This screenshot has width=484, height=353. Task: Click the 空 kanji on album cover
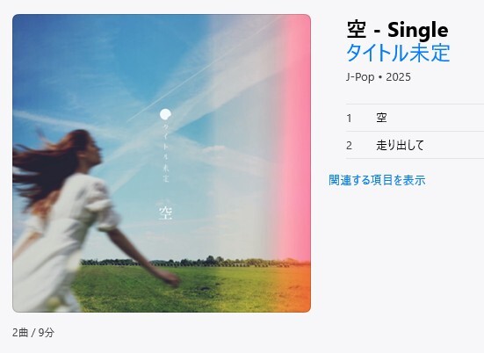(x=166, y=213)
